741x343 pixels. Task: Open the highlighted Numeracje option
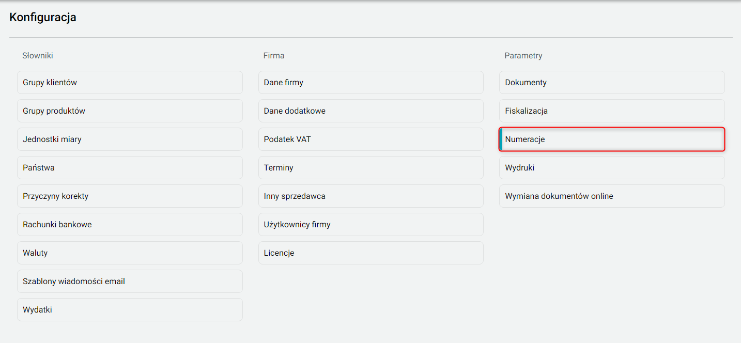tap(612, 139)
